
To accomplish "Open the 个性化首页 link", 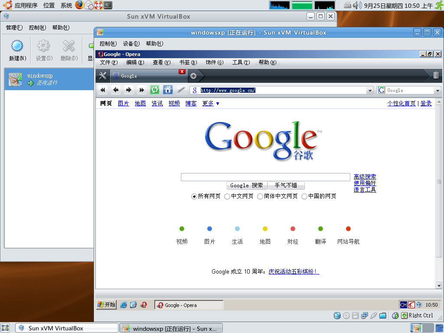I will (x=402, y=103).
